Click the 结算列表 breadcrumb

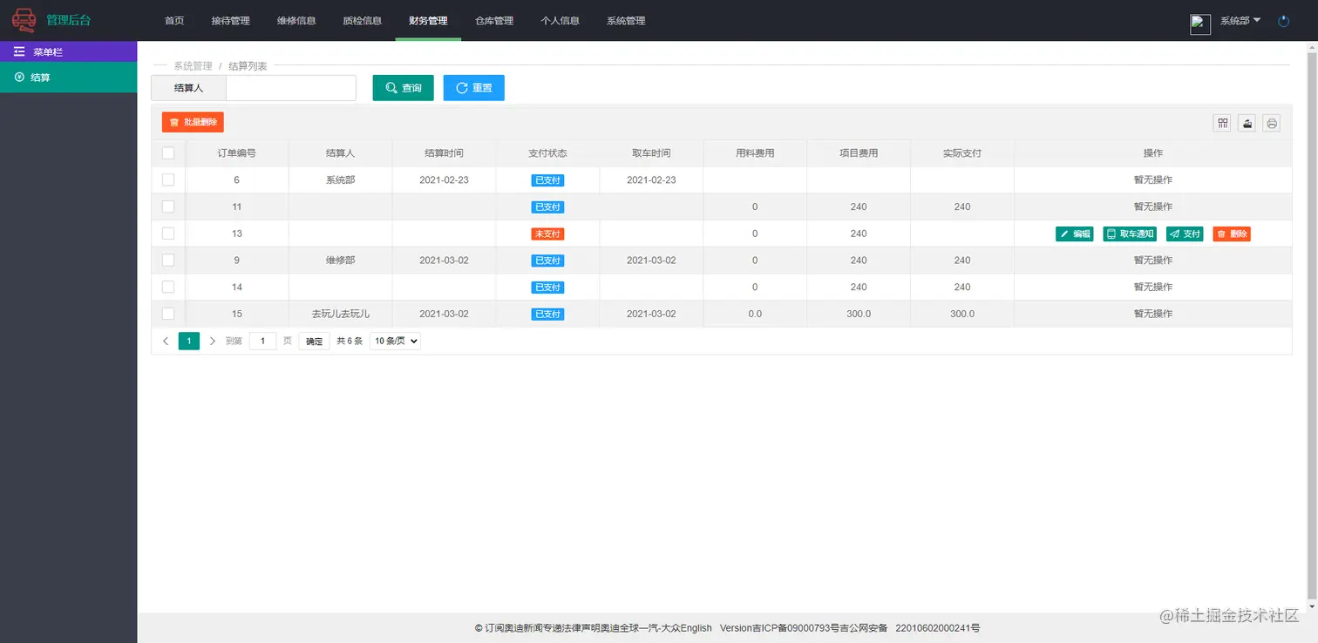(x=248, y=66)
